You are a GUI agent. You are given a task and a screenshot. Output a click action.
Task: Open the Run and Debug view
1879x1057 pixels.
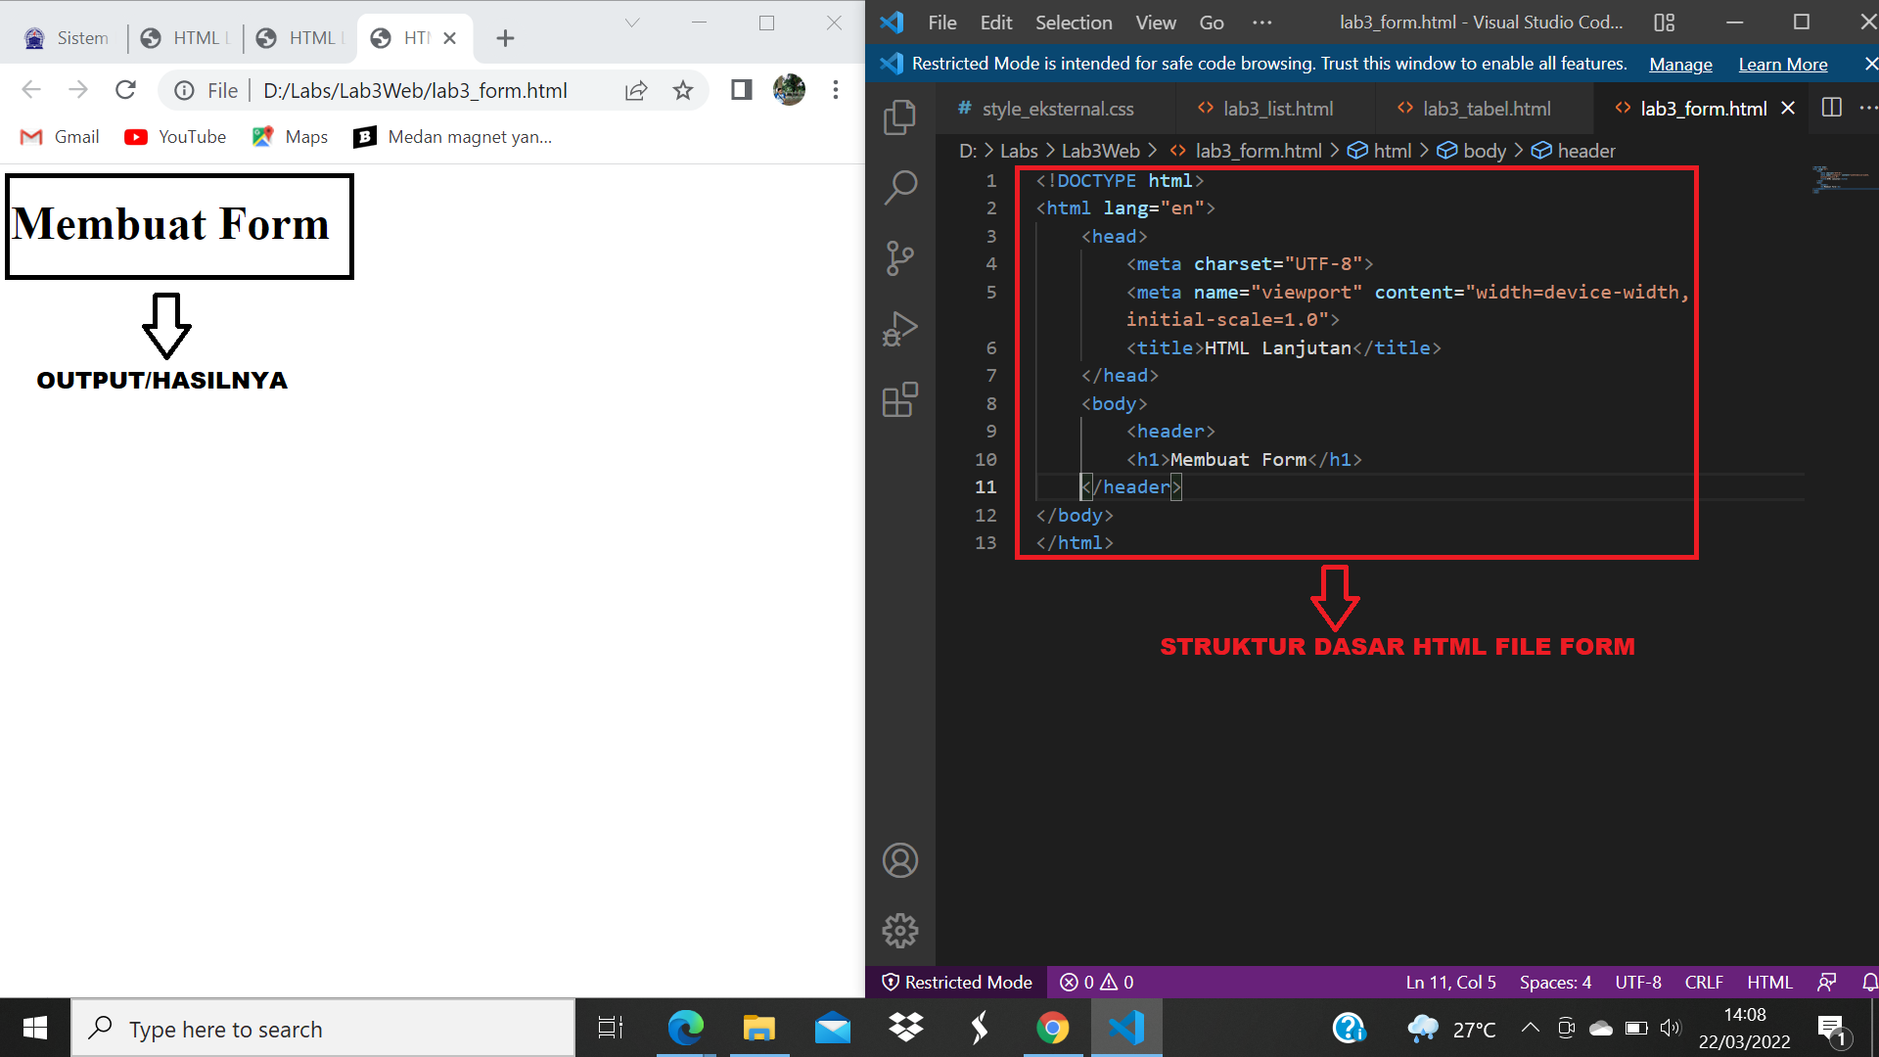(899, 329)
